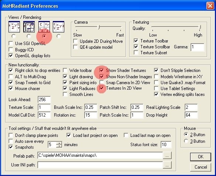Enable Load last map on open

[x=126, y=135]
